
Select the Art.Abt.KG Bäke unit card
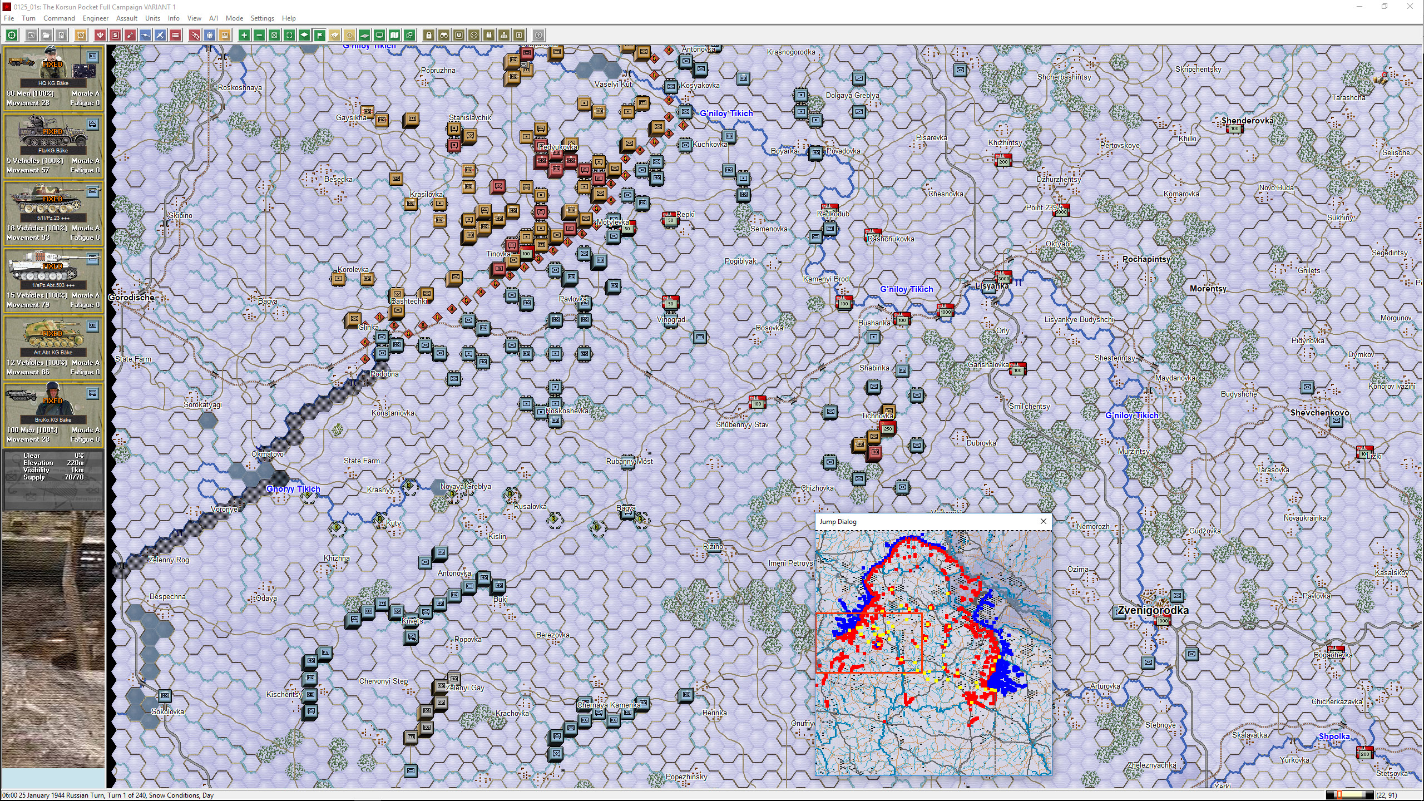(x=53, y=347)
